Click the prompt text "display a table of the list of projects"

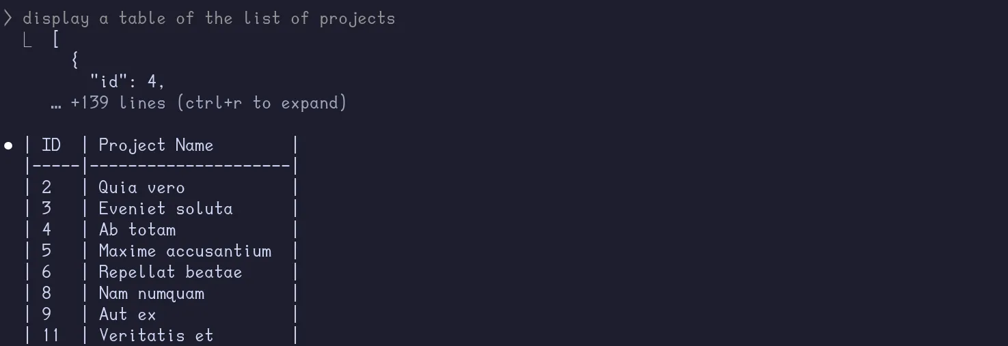pos(208,18)
